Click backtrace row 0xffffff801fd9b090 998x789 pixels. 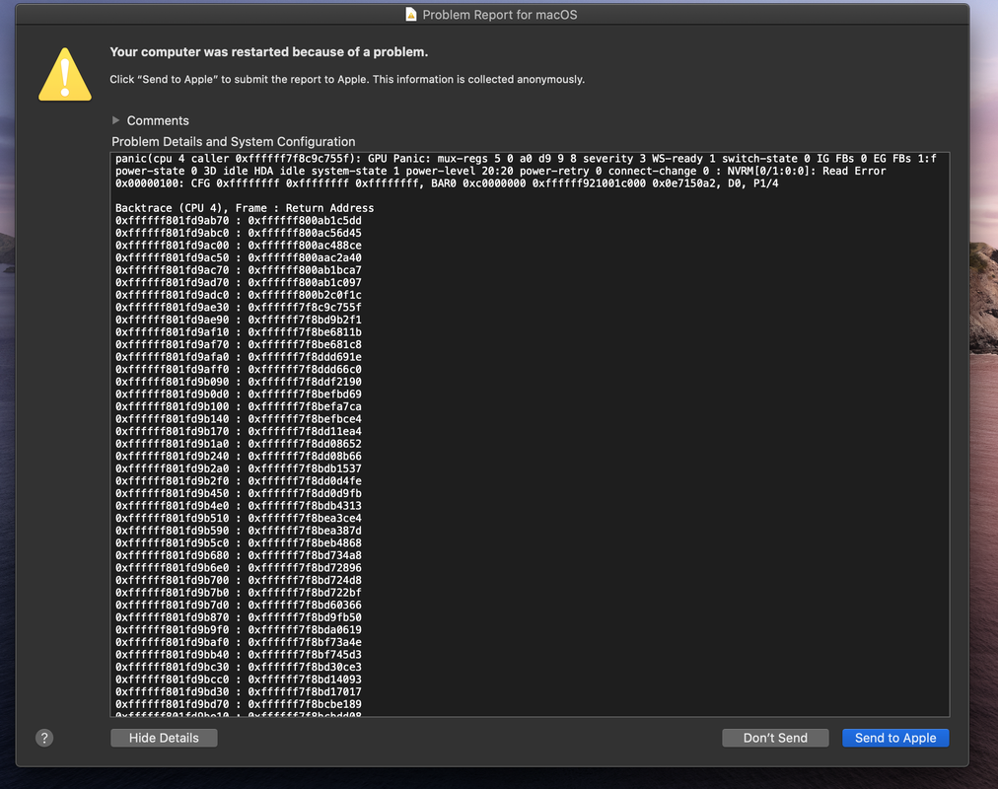[238, 382]
